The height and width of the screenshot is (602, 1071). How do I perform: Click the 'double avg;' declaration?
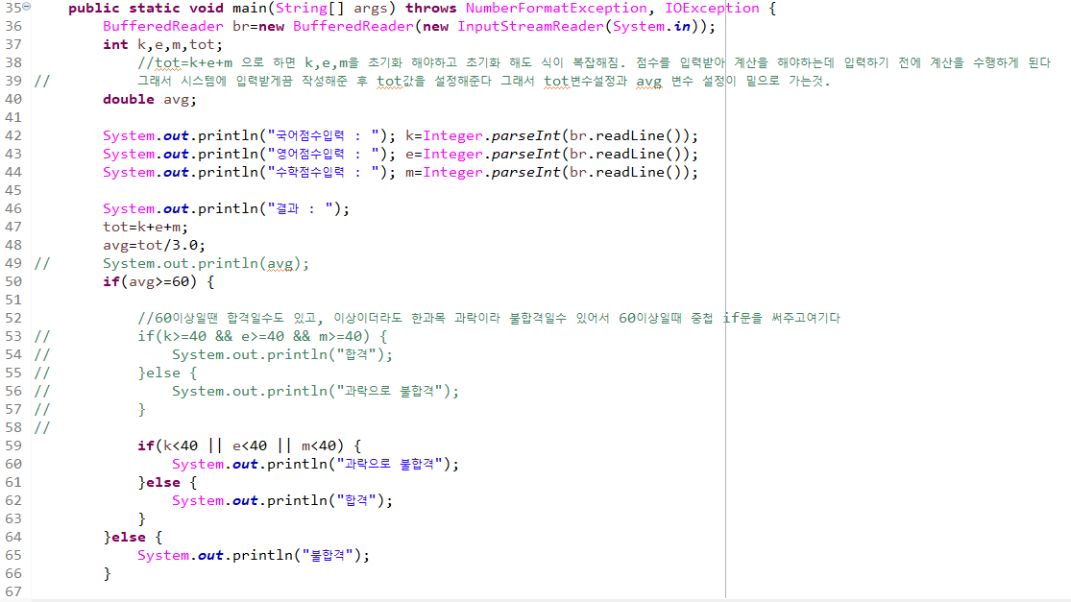coord(150,100)
